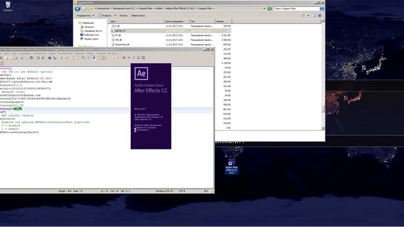Screen dimensions: 404x227
Task: Select Избранное in Explorer sidebar
Action: [86, 23]
